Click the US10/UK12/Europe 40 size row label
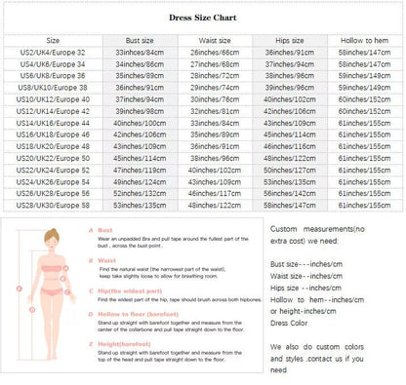Image resolution: width=406 pixels, height=385 pixels. coord(53,99)
